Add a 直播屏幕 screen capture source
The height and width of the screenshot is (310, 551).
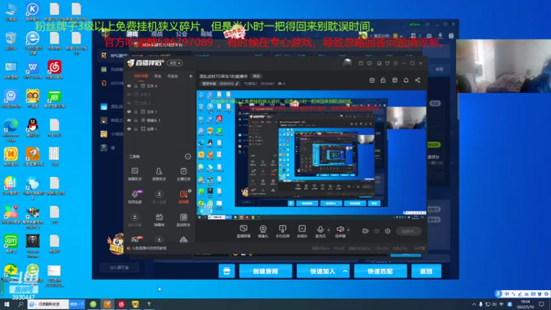(244, 231)
